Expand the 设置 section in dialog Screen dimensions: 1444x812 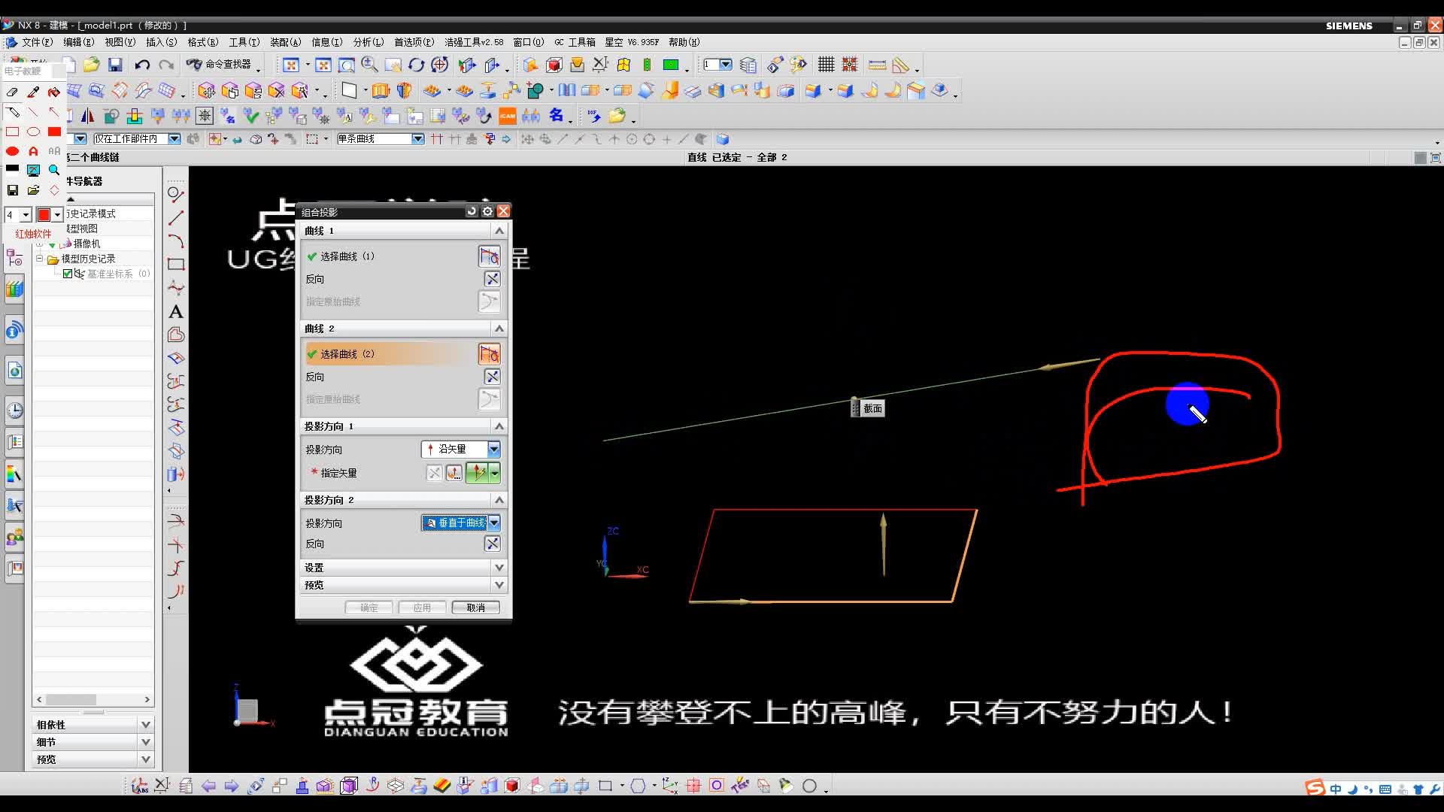click(x=498, y=568)
